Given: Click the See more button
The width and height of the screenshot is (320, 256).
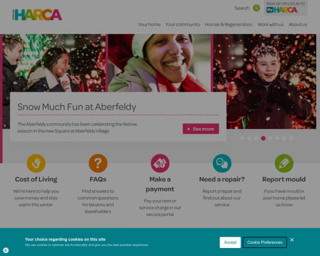Looking at the screenshot, I should (201, 129).
